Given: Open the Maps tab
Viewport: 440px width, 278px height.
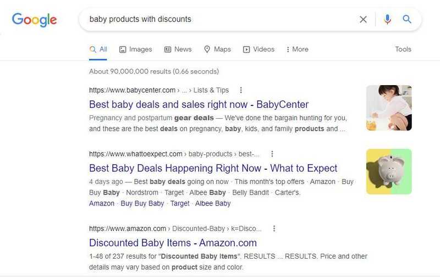Looking at the screenshot, I should 217,49.
